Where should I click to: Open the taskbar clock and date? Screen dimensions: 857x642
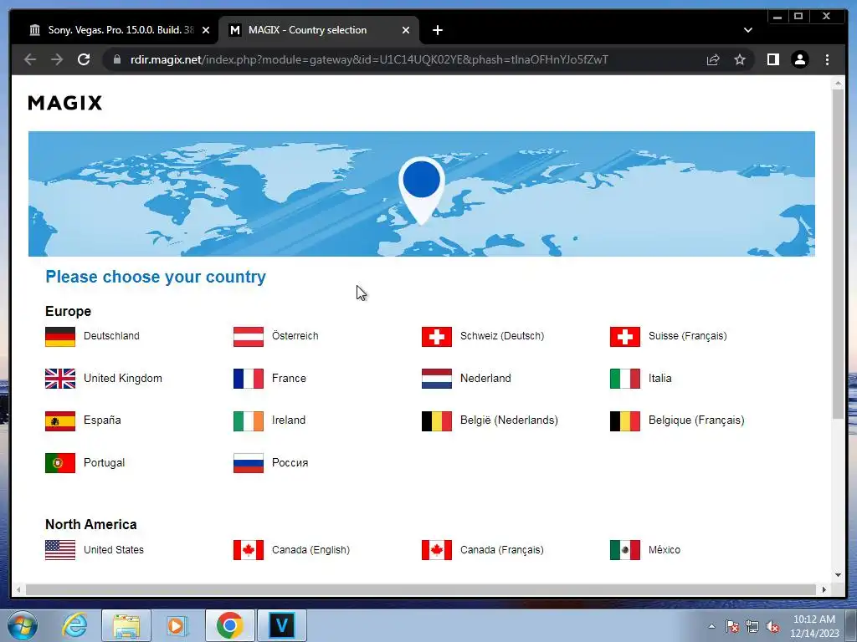pos(814,626)
